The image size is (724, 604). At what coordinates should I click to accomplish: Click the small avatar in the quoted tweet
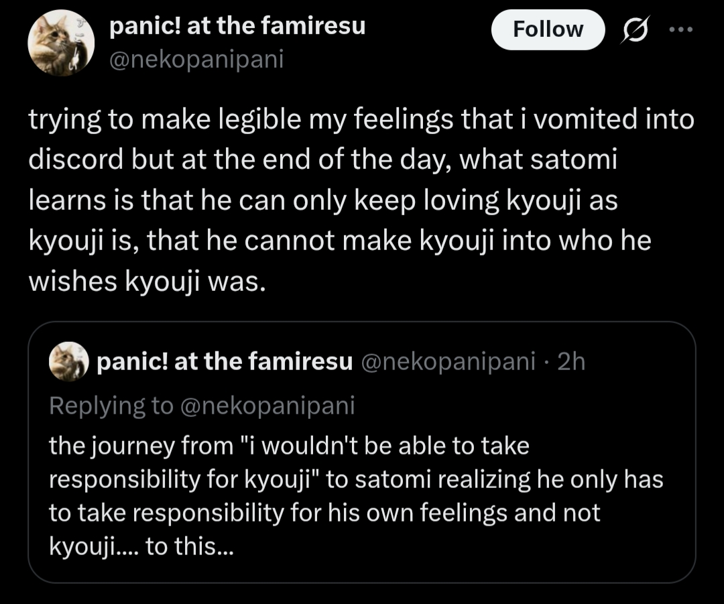[69, 362]
